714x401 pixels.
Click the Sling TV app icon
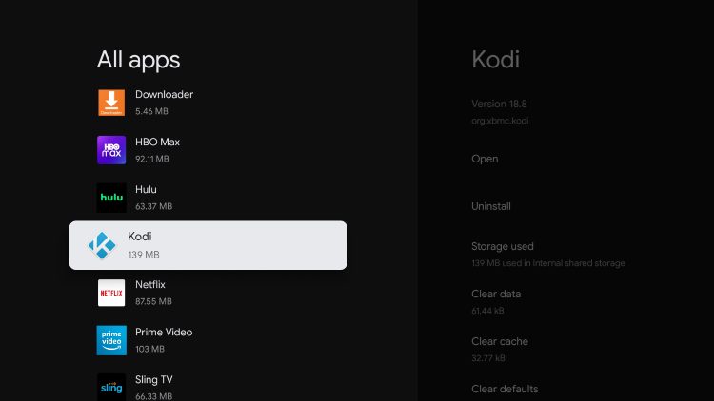(x=111, y=387)
